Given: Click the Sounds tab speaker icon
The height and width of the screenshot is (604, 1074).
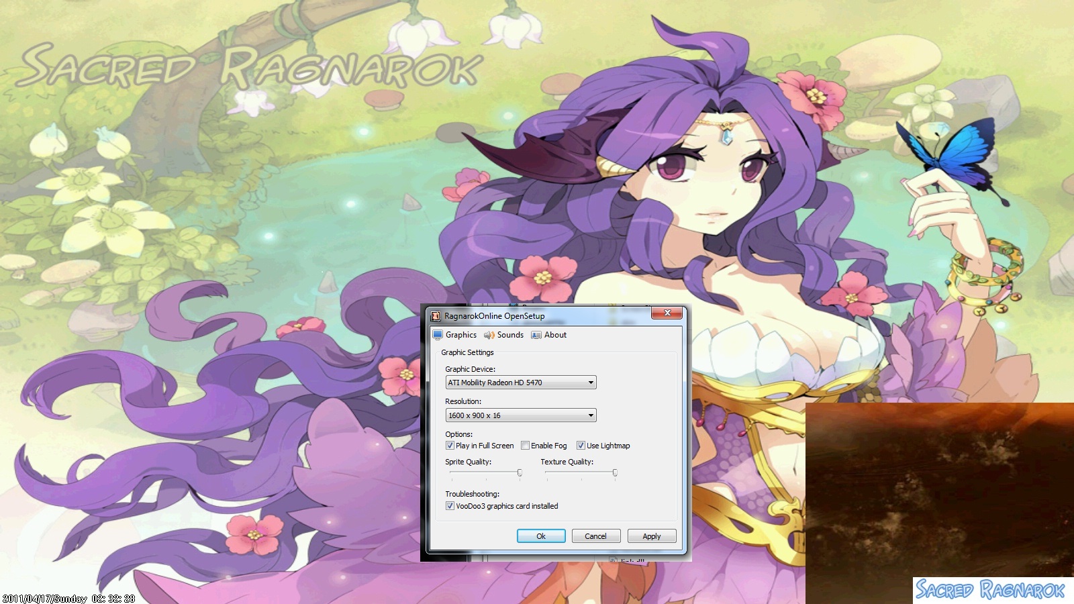Looking at the screenshot, I should coord(489,335).
